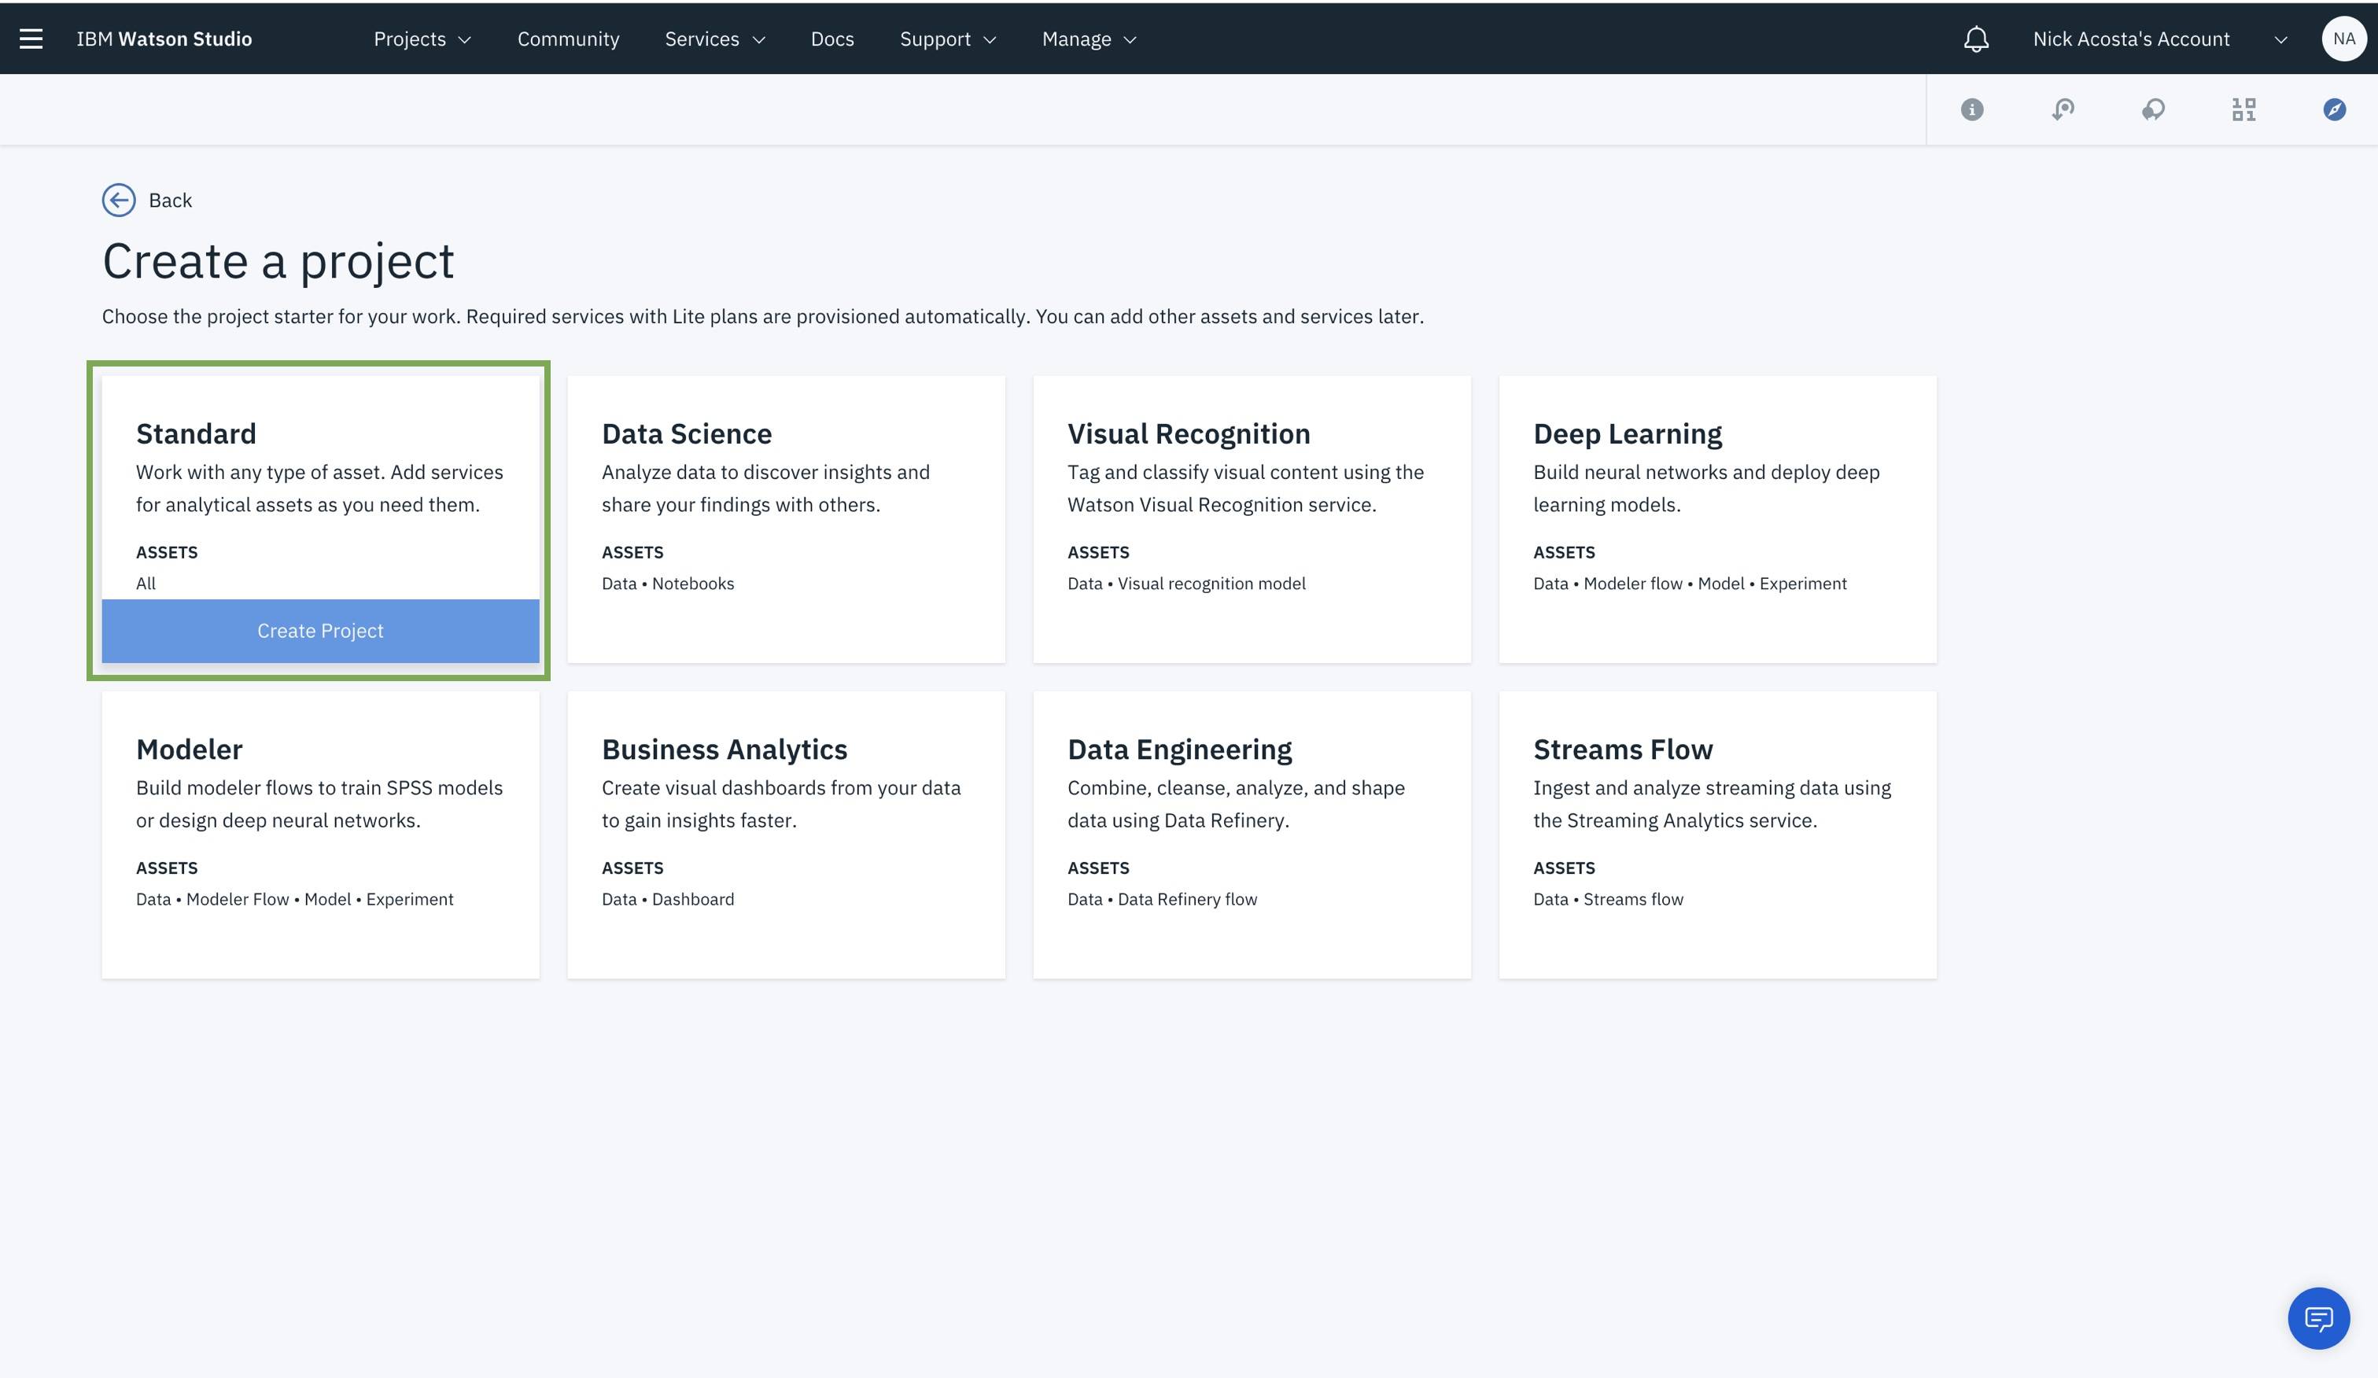Expand the Support dropdown
The width and height of the screenshot is (2378, 1378).
[x=947, y=39]
